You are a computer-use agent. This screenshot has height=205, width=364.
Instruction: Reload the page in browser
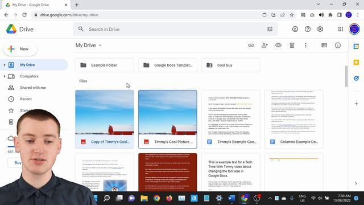coord(24,15)
